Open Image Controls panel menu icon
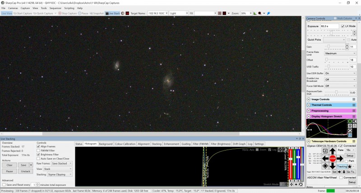Screen dimensions: 361x193 pos(354,99)
